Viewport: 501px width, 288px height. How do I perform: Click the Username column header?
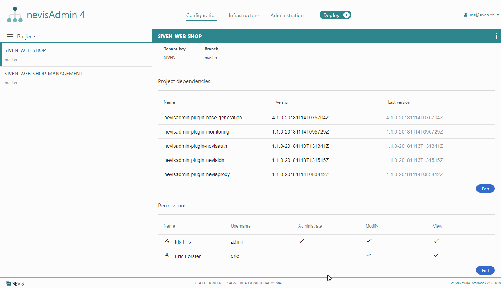241,226
